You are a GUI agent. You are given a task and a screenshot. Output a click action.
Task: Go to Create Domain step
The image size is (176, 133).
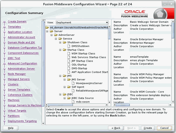[17, 21]
